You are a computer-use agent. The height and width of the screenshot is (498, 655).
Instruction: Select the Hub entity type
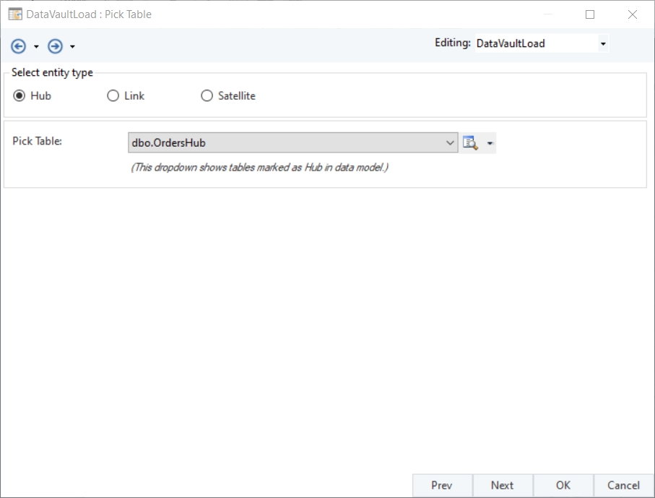[19, 95]
